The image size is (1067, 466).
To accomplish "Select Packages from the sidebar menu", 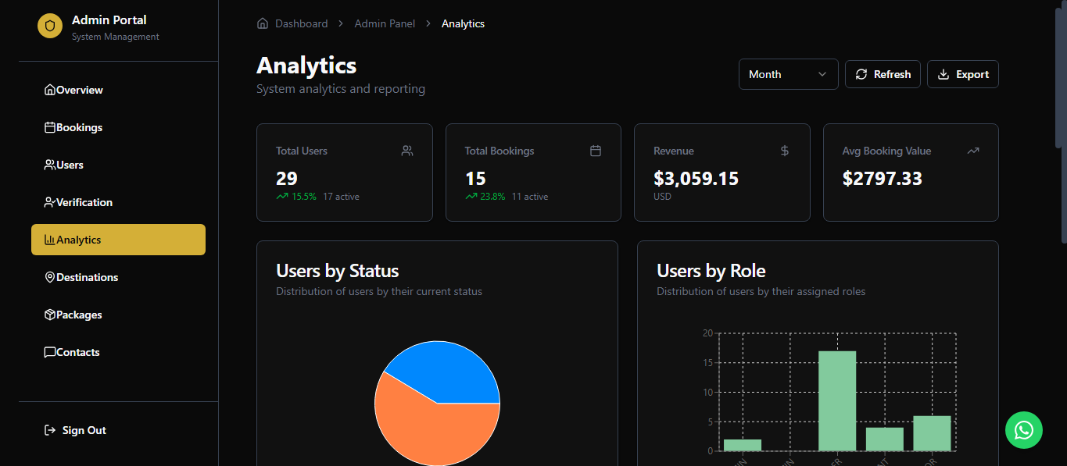I will 79,315.
